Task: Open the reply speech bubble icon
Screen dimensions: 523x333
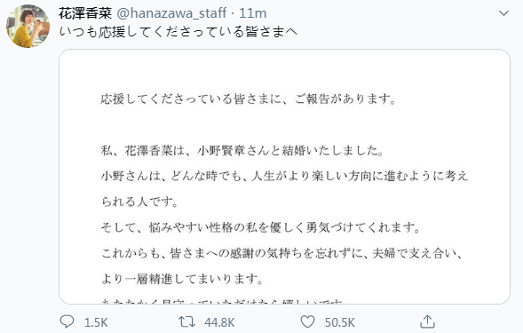Action: click(67, 321)
